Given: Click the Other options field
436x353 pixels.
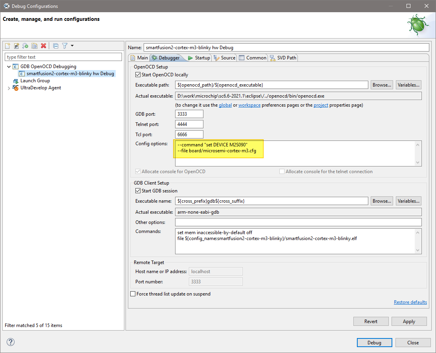Looking at the screenshot, I should (298, 222).
